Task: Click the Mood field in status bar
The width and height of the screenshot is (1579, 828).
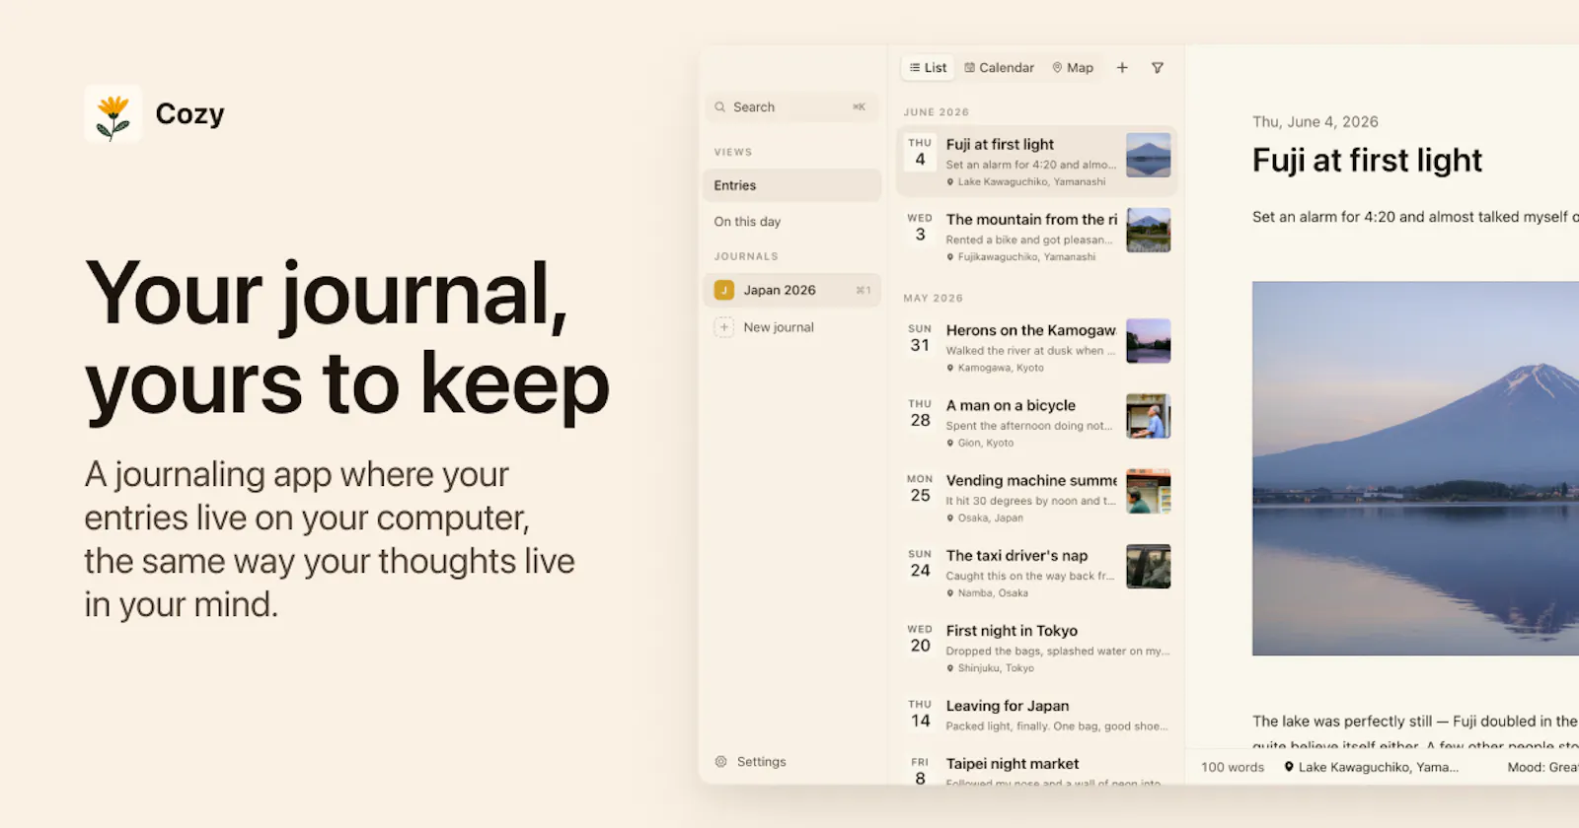Action: pos(1542,767)
